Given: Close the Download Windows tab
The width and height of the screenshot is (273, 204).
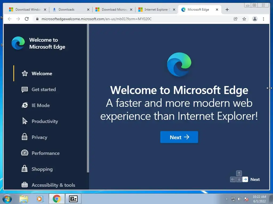Looking at the screenshot, I should 45,10.
